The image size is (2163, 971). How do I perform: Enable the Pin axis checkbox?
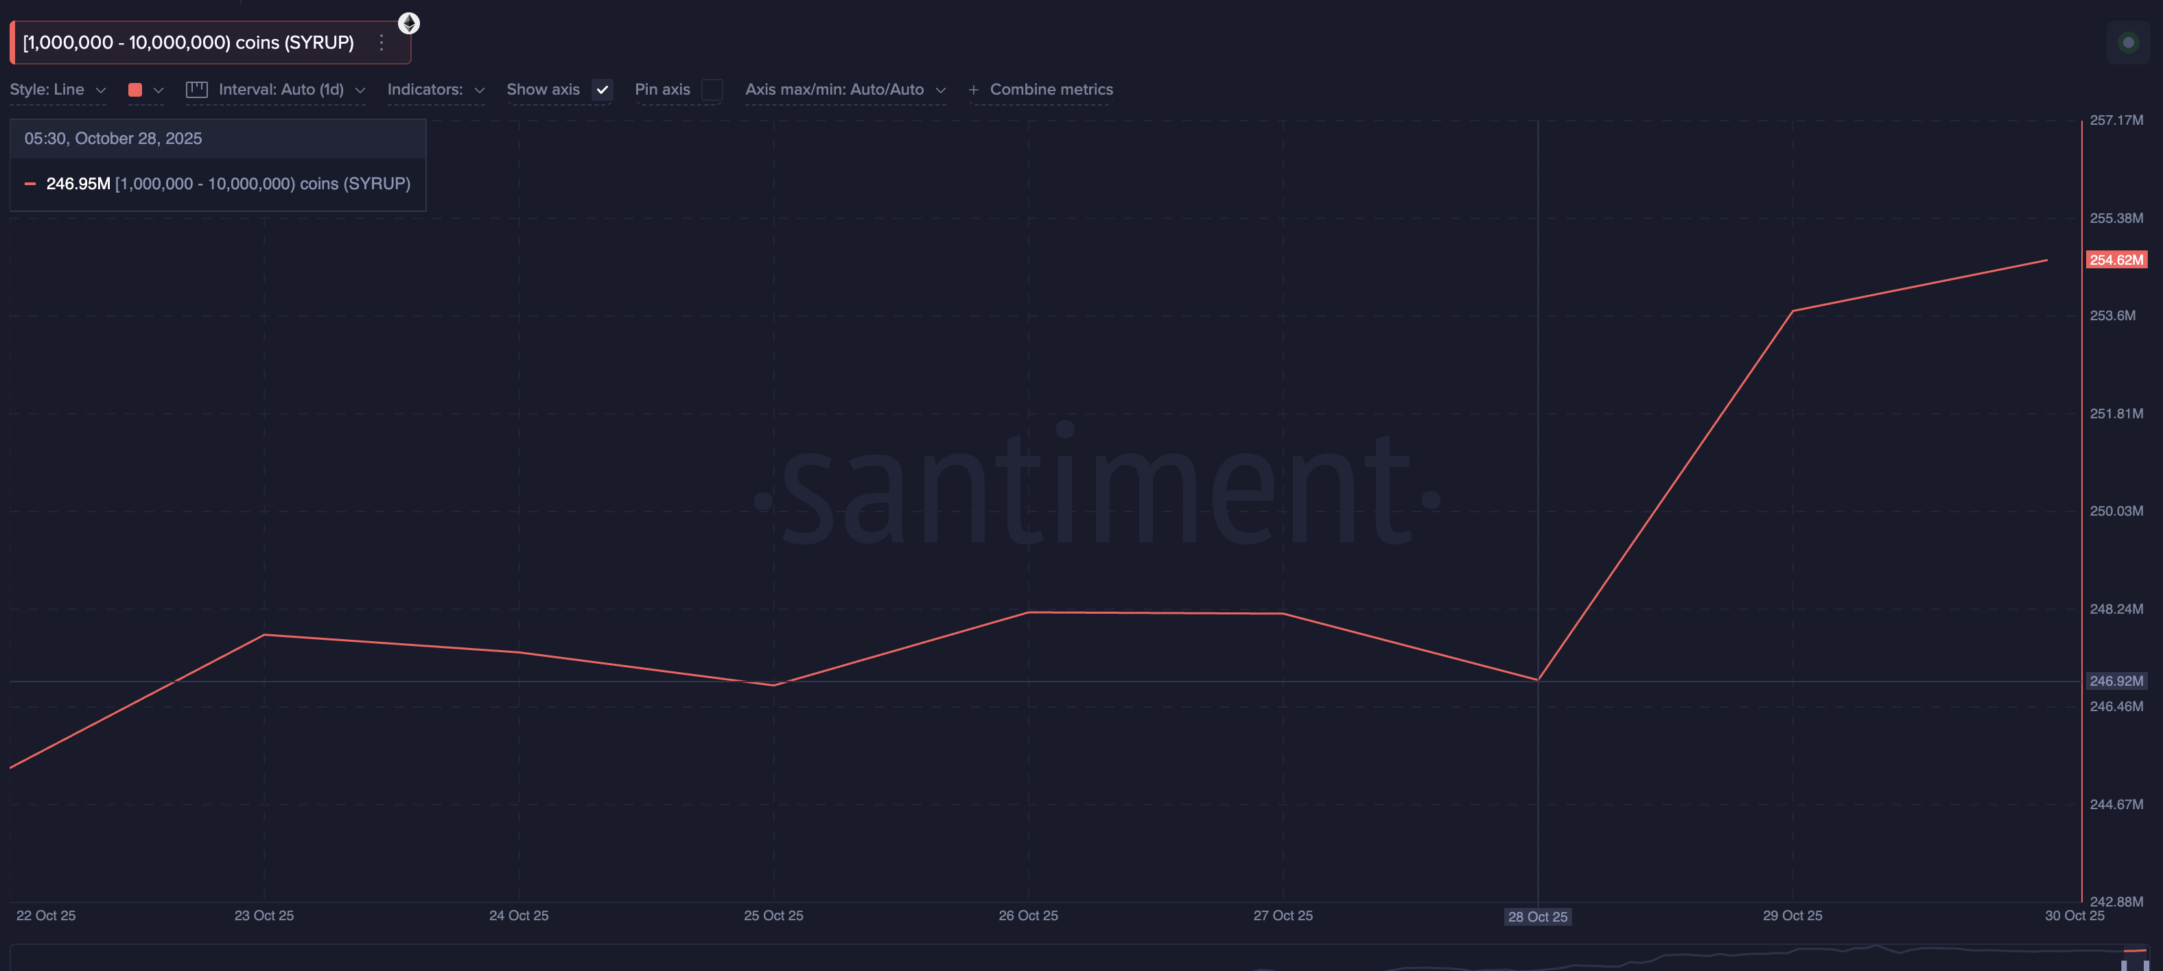712,89
